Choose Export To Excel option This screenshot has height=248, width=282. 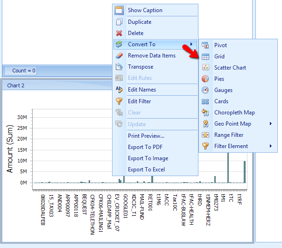(146, 170)
